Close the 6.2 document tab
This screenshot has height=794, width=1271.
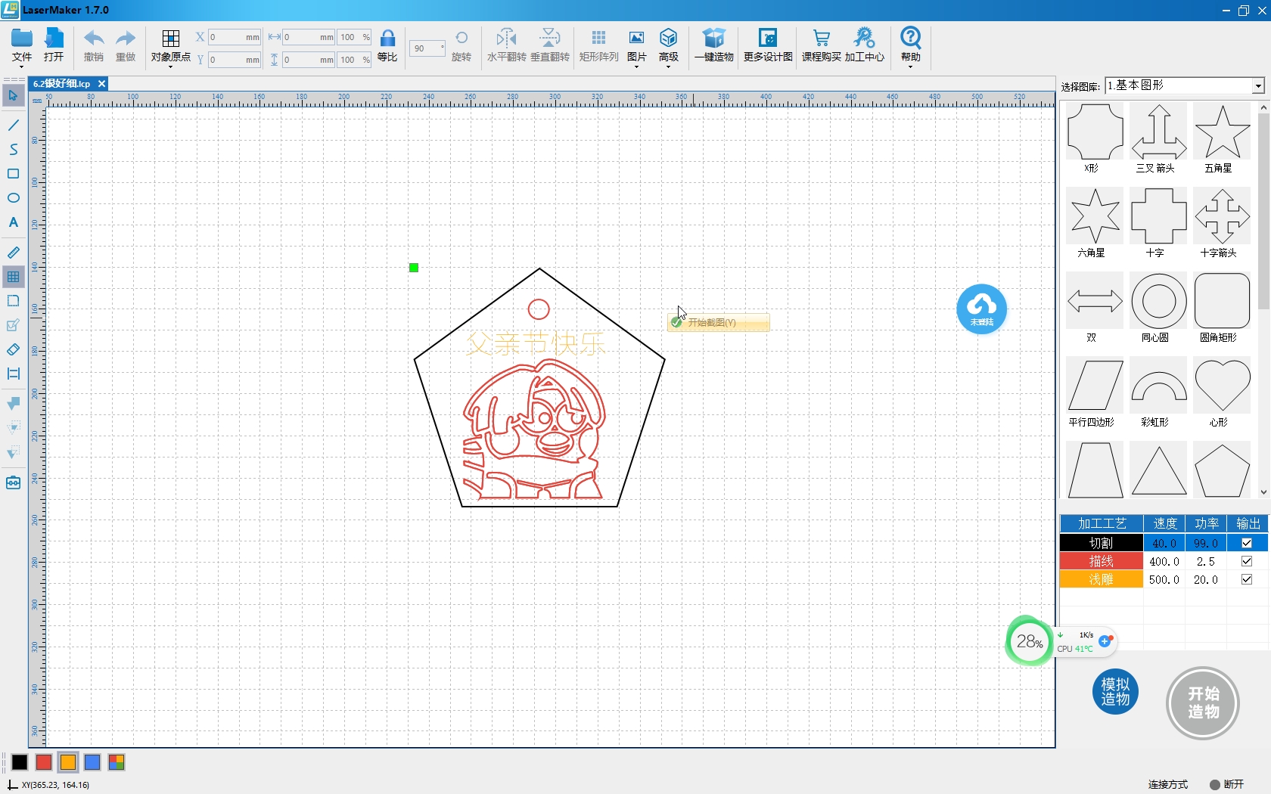coord(101,83)
